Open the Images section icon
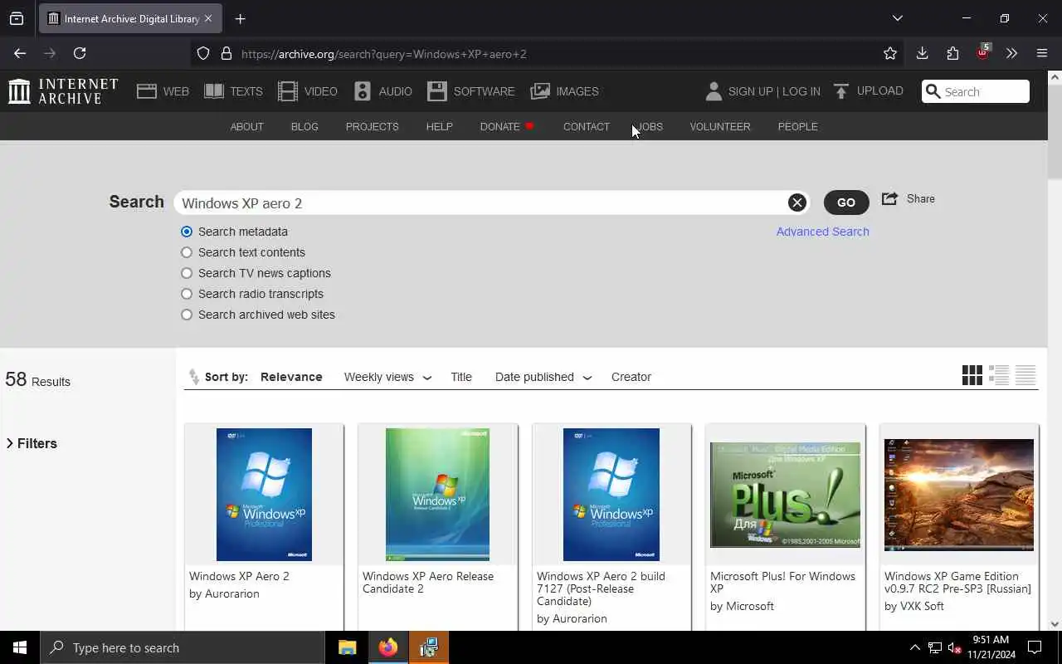Image resolution: width=1062 pixels, height=664 pixels. point(540,91)
